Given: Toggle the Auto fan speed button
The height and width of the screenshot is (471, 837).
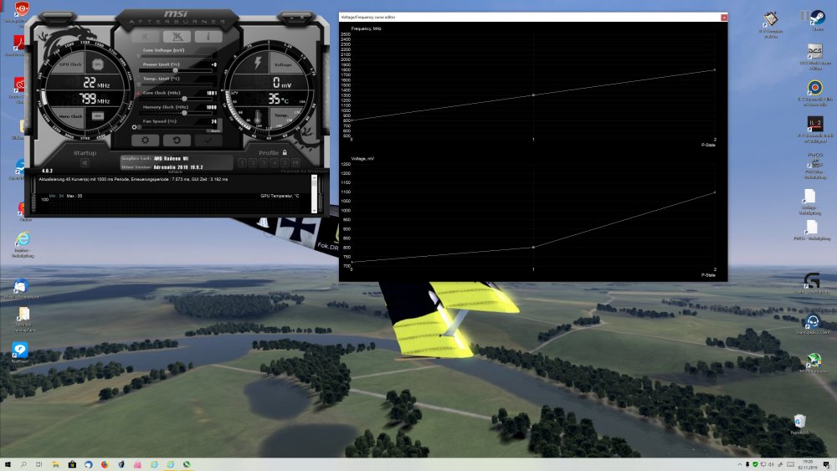Looking at the screenshot, I should click(215, 131).
